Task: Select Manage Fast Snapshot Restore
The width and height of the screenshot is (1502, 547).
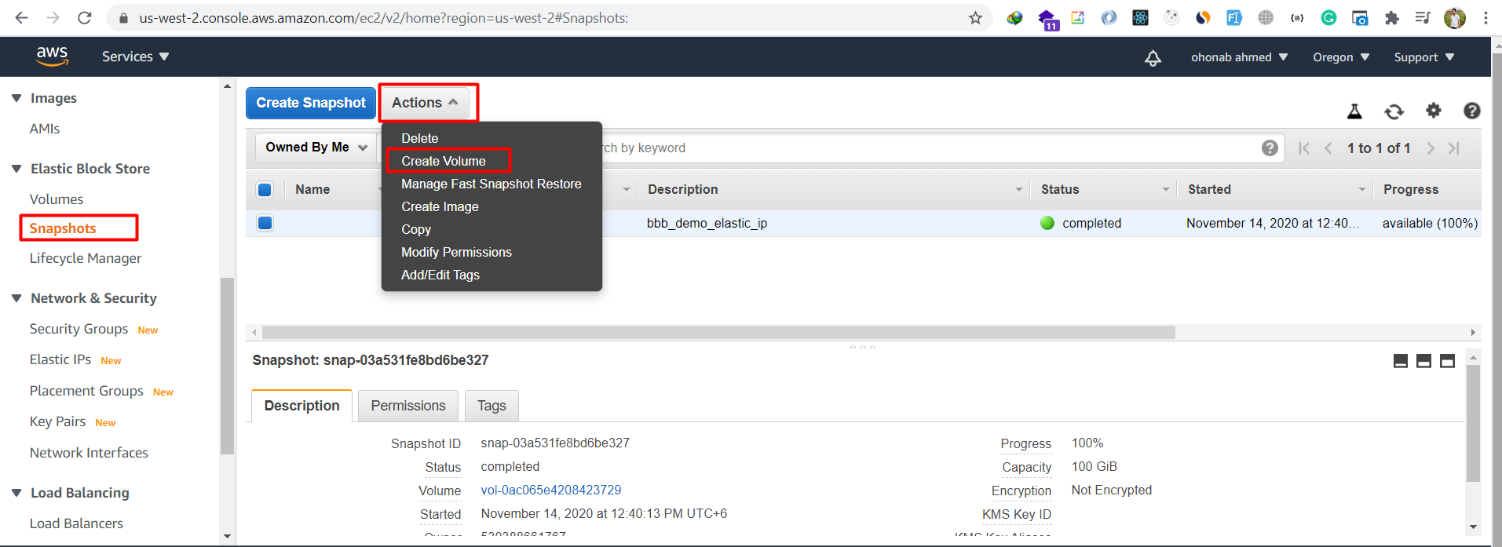Action: click(492, 184)
